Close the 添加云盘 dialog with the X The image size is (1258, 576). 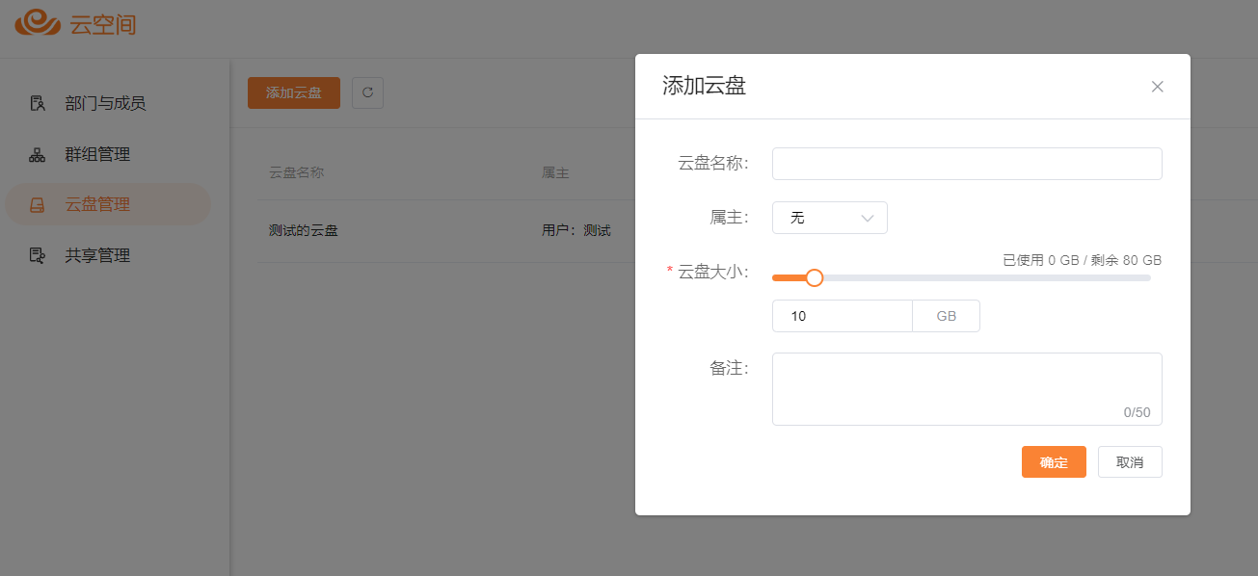1157,87
